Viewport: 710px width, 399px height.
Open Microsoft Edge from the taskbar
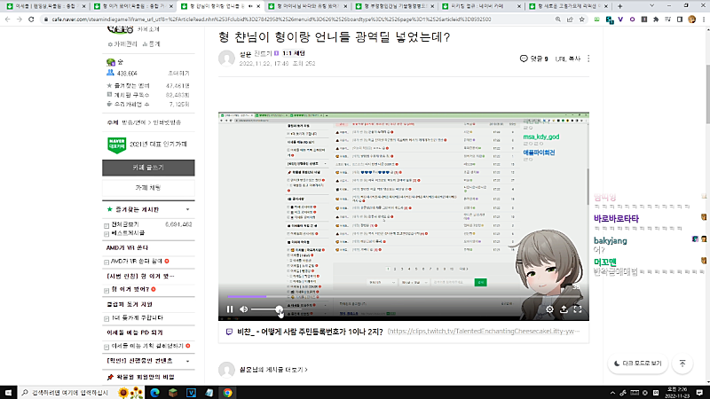[154, 393]
